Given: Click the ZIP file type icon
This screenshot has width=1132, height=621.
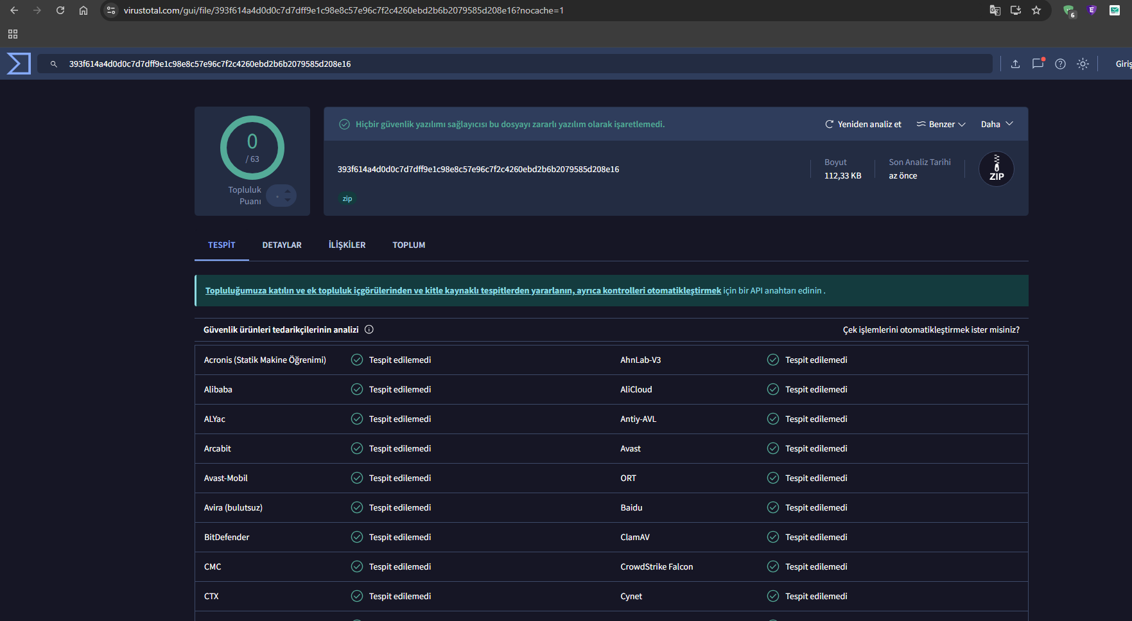Looking at the screenshot, I should pos(997,169).
